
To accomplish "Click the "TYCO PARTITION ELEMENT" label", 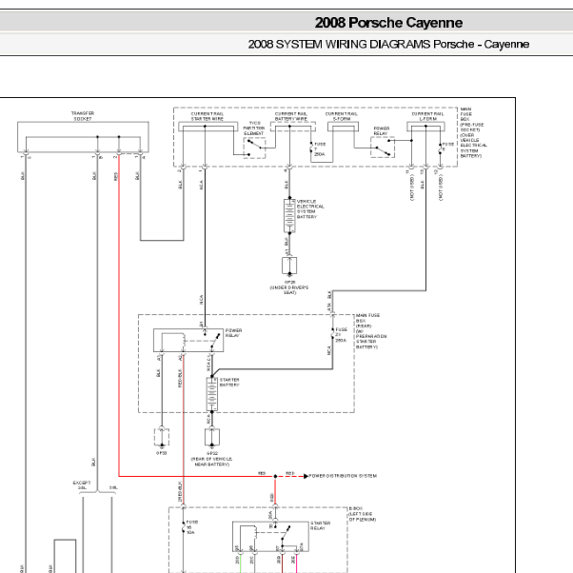I will tap(253, 128).
